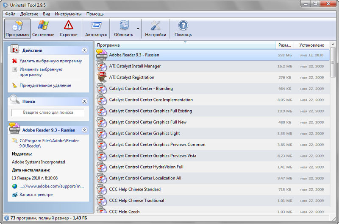Click the broom forced removal icon
This screenshot has width=339, height=224.
(14, 85)
